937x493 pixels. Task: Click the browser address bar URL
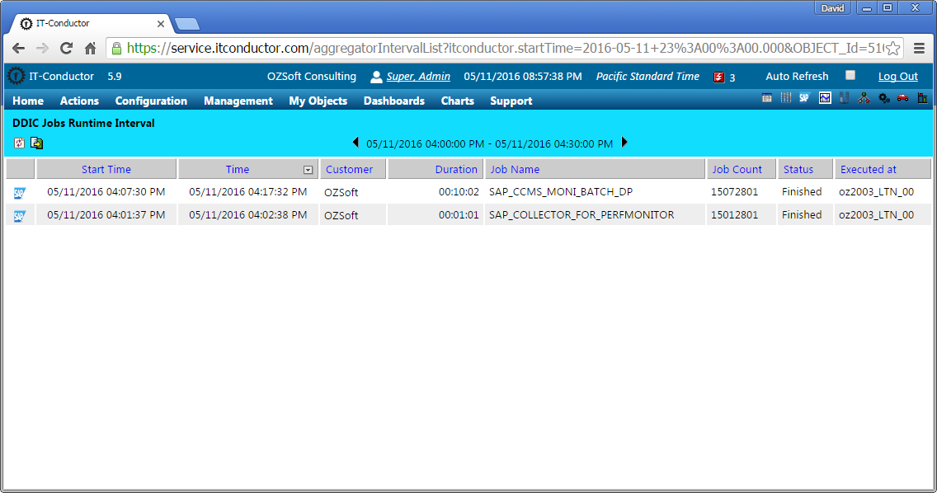pos(504,49)
